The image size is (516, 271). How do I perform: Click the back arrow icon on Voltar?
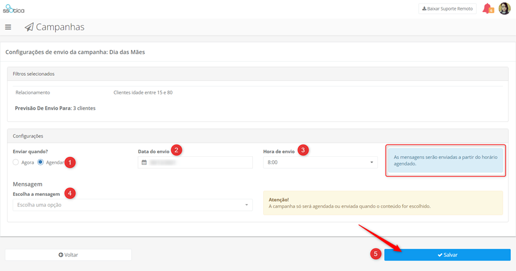pos(61,255)
